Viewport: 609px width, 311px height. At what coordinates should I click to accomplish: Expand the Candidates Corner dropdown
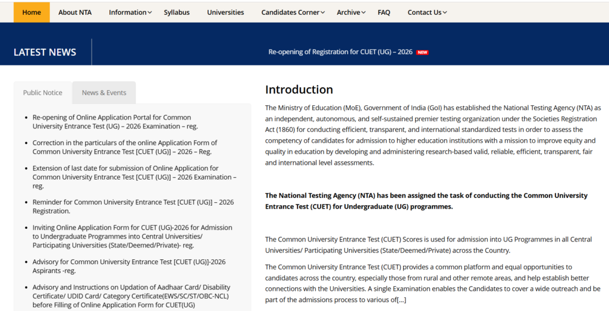(x=293, y=12)
